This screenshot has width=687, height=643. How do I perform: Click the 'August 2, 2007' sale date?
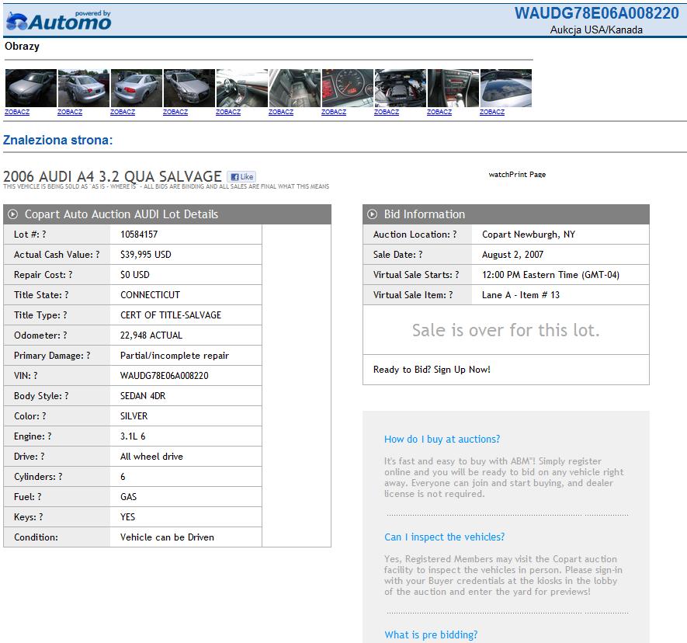(512, 255)
